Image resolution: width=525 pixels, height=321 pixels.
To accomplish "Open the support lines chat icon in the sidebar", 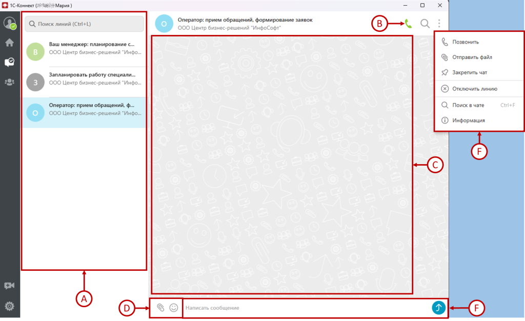I will pos(9,62).
